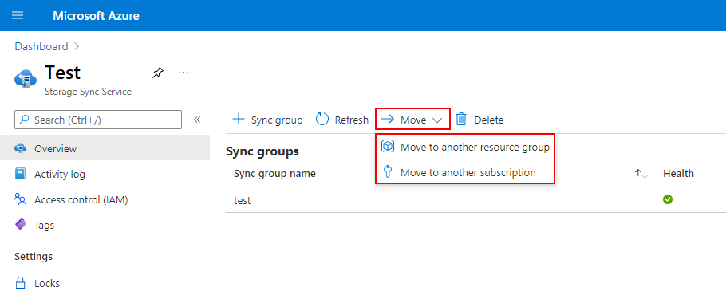Sort by Sync group name column

coord(274,173)
